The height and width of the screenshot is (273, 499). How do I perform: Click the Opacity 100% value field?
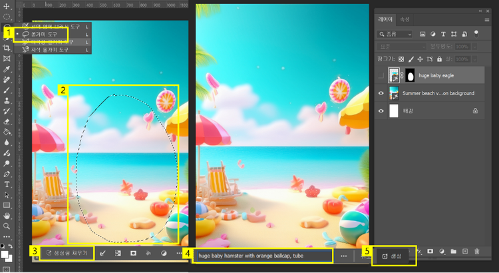tap(462, 47)
